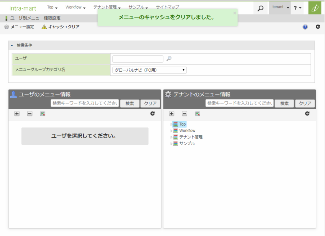Click the tenant panel search keyword field

click(x=240, y=103)
